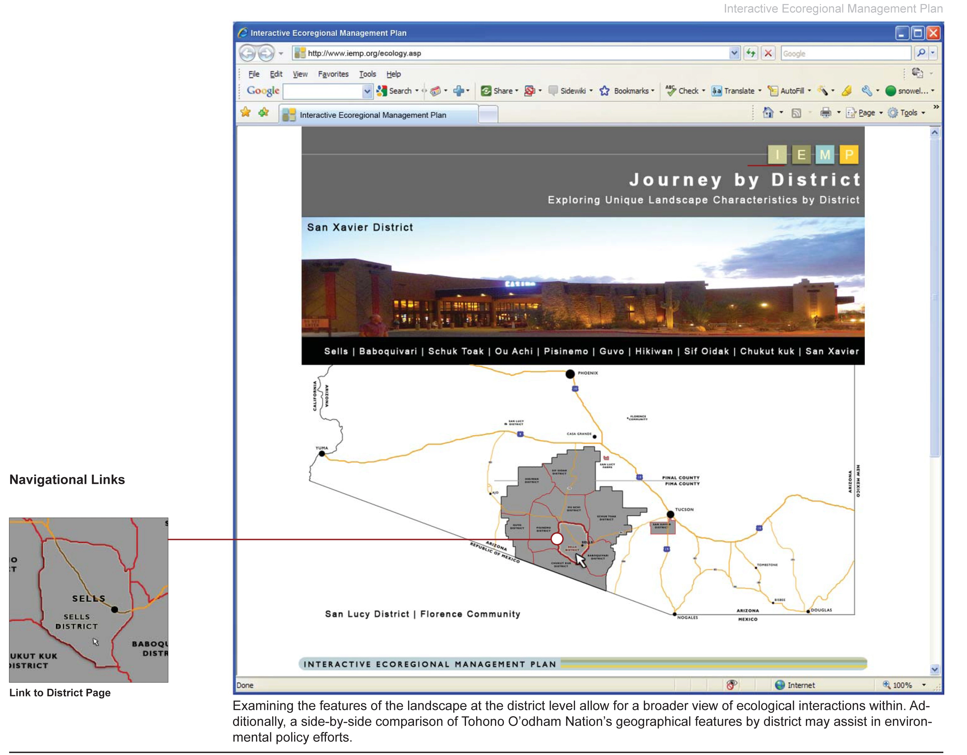Screen dimensions: 967x755
Task: Open the View menu
Action: (300, 74)
